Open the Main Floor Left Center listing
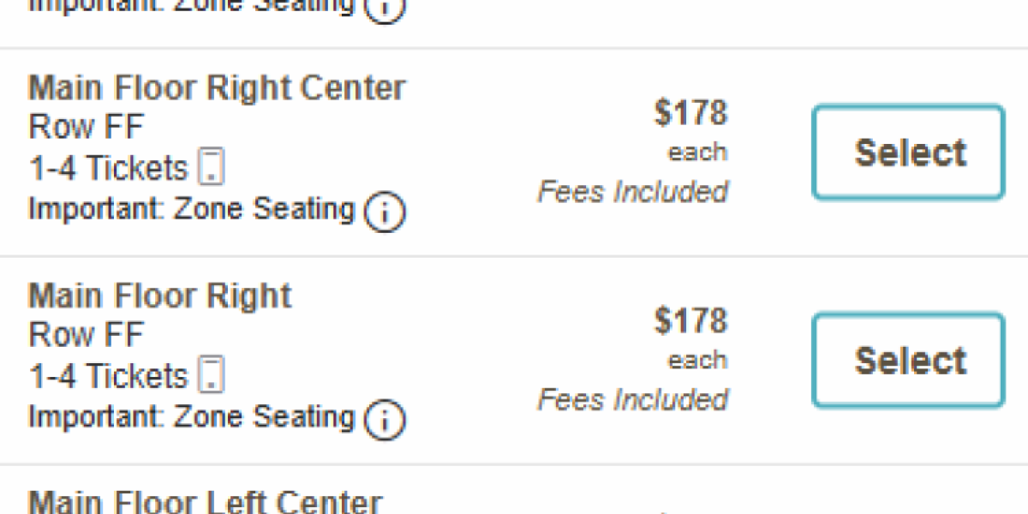This screenshot has width=1028, height=514. point(205,502)
